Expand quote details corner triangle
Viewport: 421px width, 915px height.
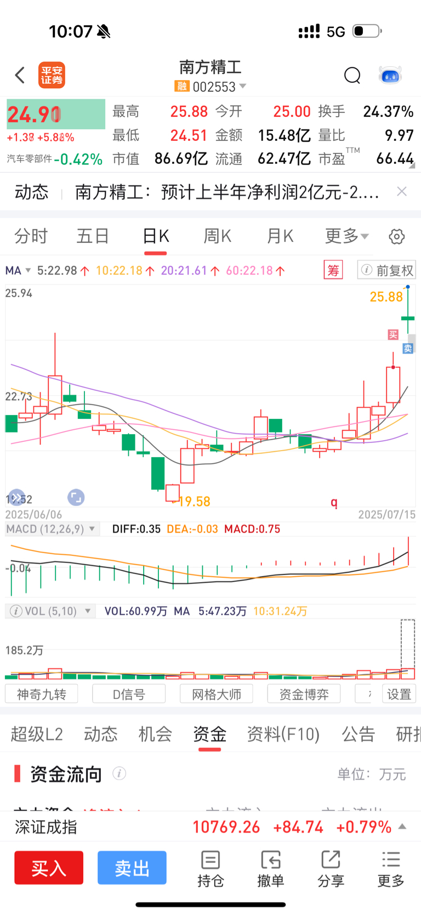pos(412,165)
